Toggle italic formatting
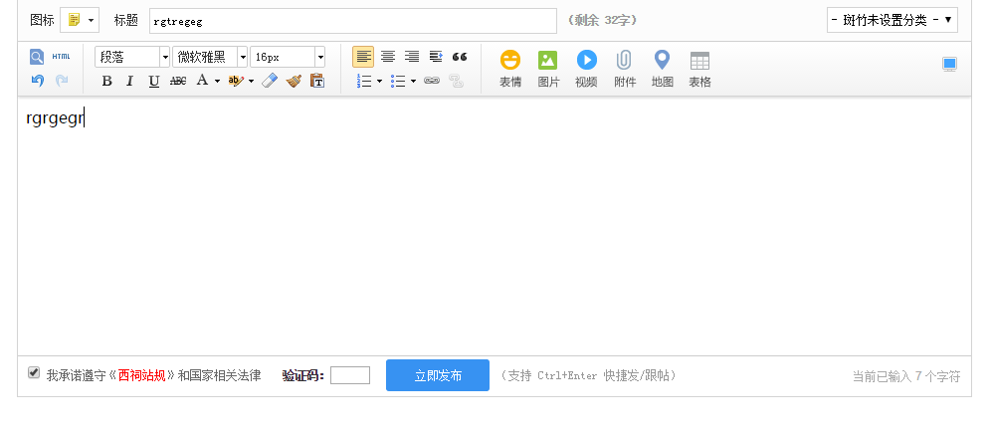The height and width of the screenshot is (436, 991). pos(129,82)
